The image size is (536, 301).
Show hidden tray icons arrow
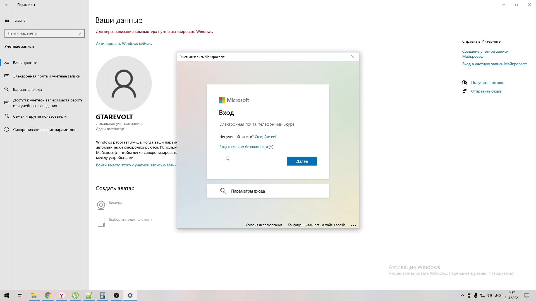click(x=462, y=295)
